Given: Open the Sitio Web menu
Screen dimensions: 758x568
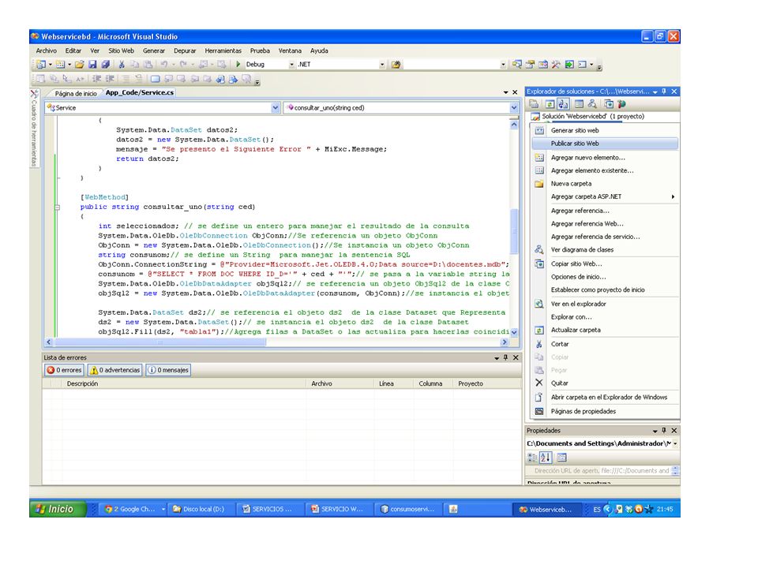Looking at the screenshot, I should tap(121, 50).
